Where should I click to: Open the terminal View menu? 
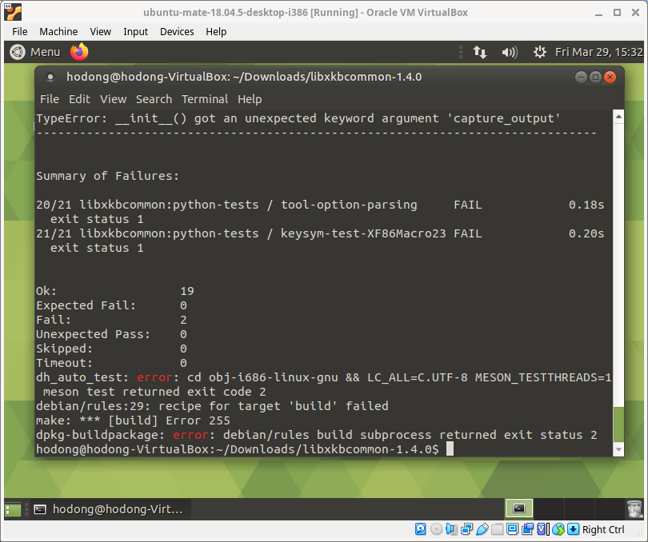point(114,99)
